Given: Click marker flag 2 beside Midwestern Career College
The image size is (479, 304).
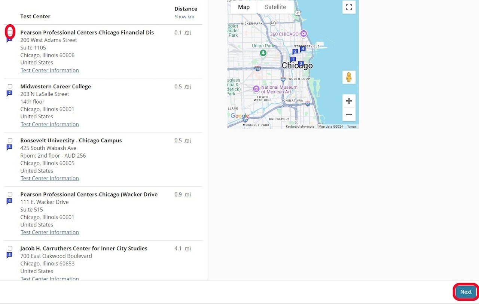Looking at the screenshot, I should coord(9,93).
